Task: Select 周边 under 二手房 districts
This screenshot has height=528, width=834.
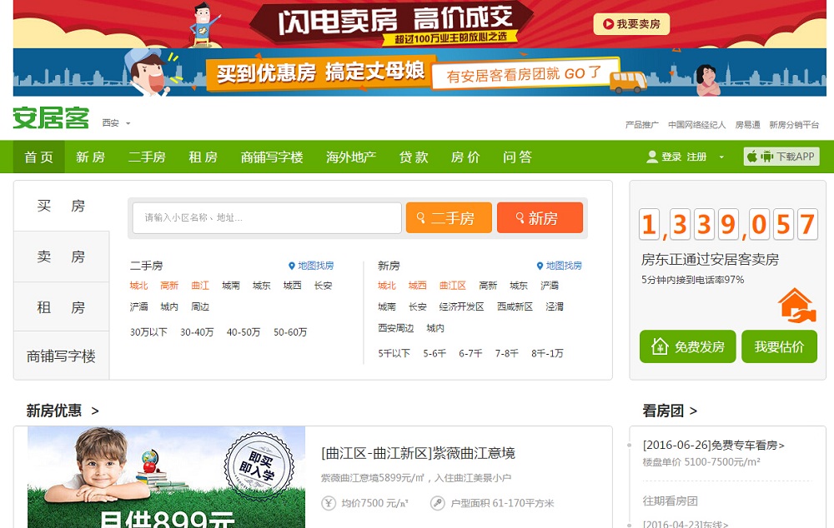Action: click(200, 307)
